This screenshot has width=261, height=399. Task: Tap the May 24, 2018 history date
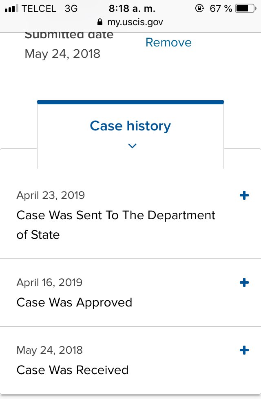(50, 350)
